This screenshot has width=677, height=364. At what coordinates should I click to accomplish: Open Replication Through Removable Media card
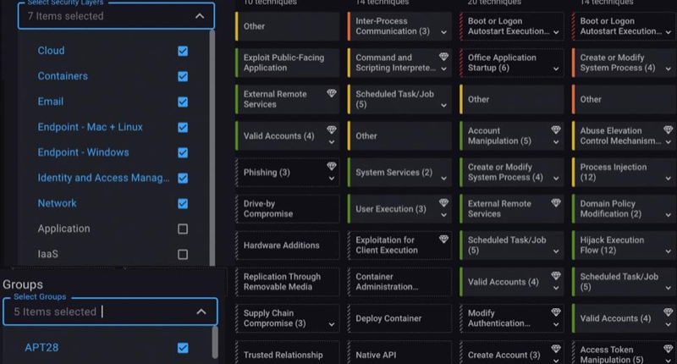tap(288, 282)
